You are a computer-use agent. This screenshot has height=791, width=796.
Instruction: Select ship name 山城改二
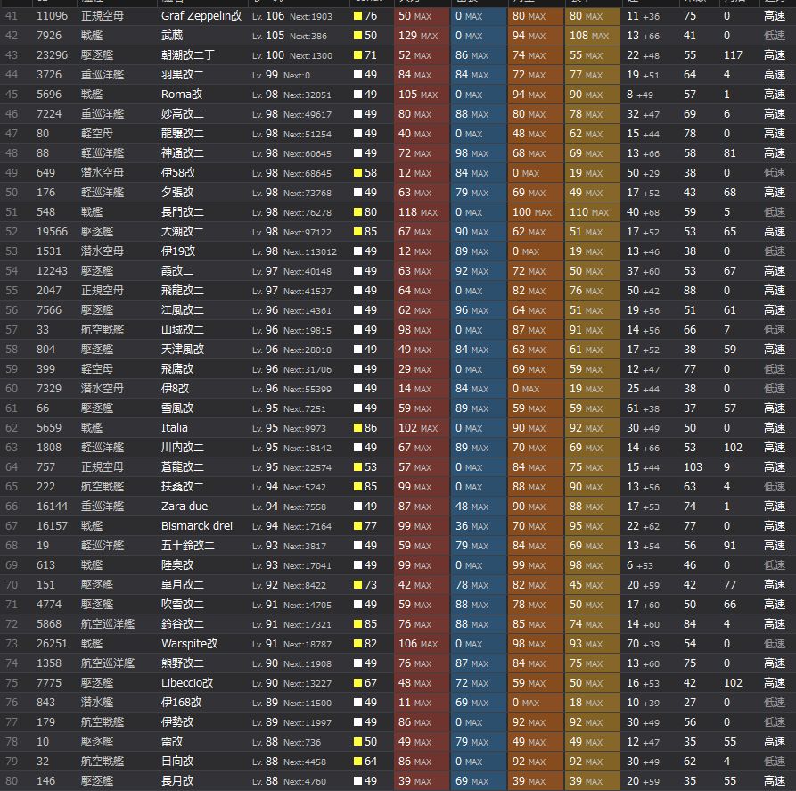click(182, 330)
